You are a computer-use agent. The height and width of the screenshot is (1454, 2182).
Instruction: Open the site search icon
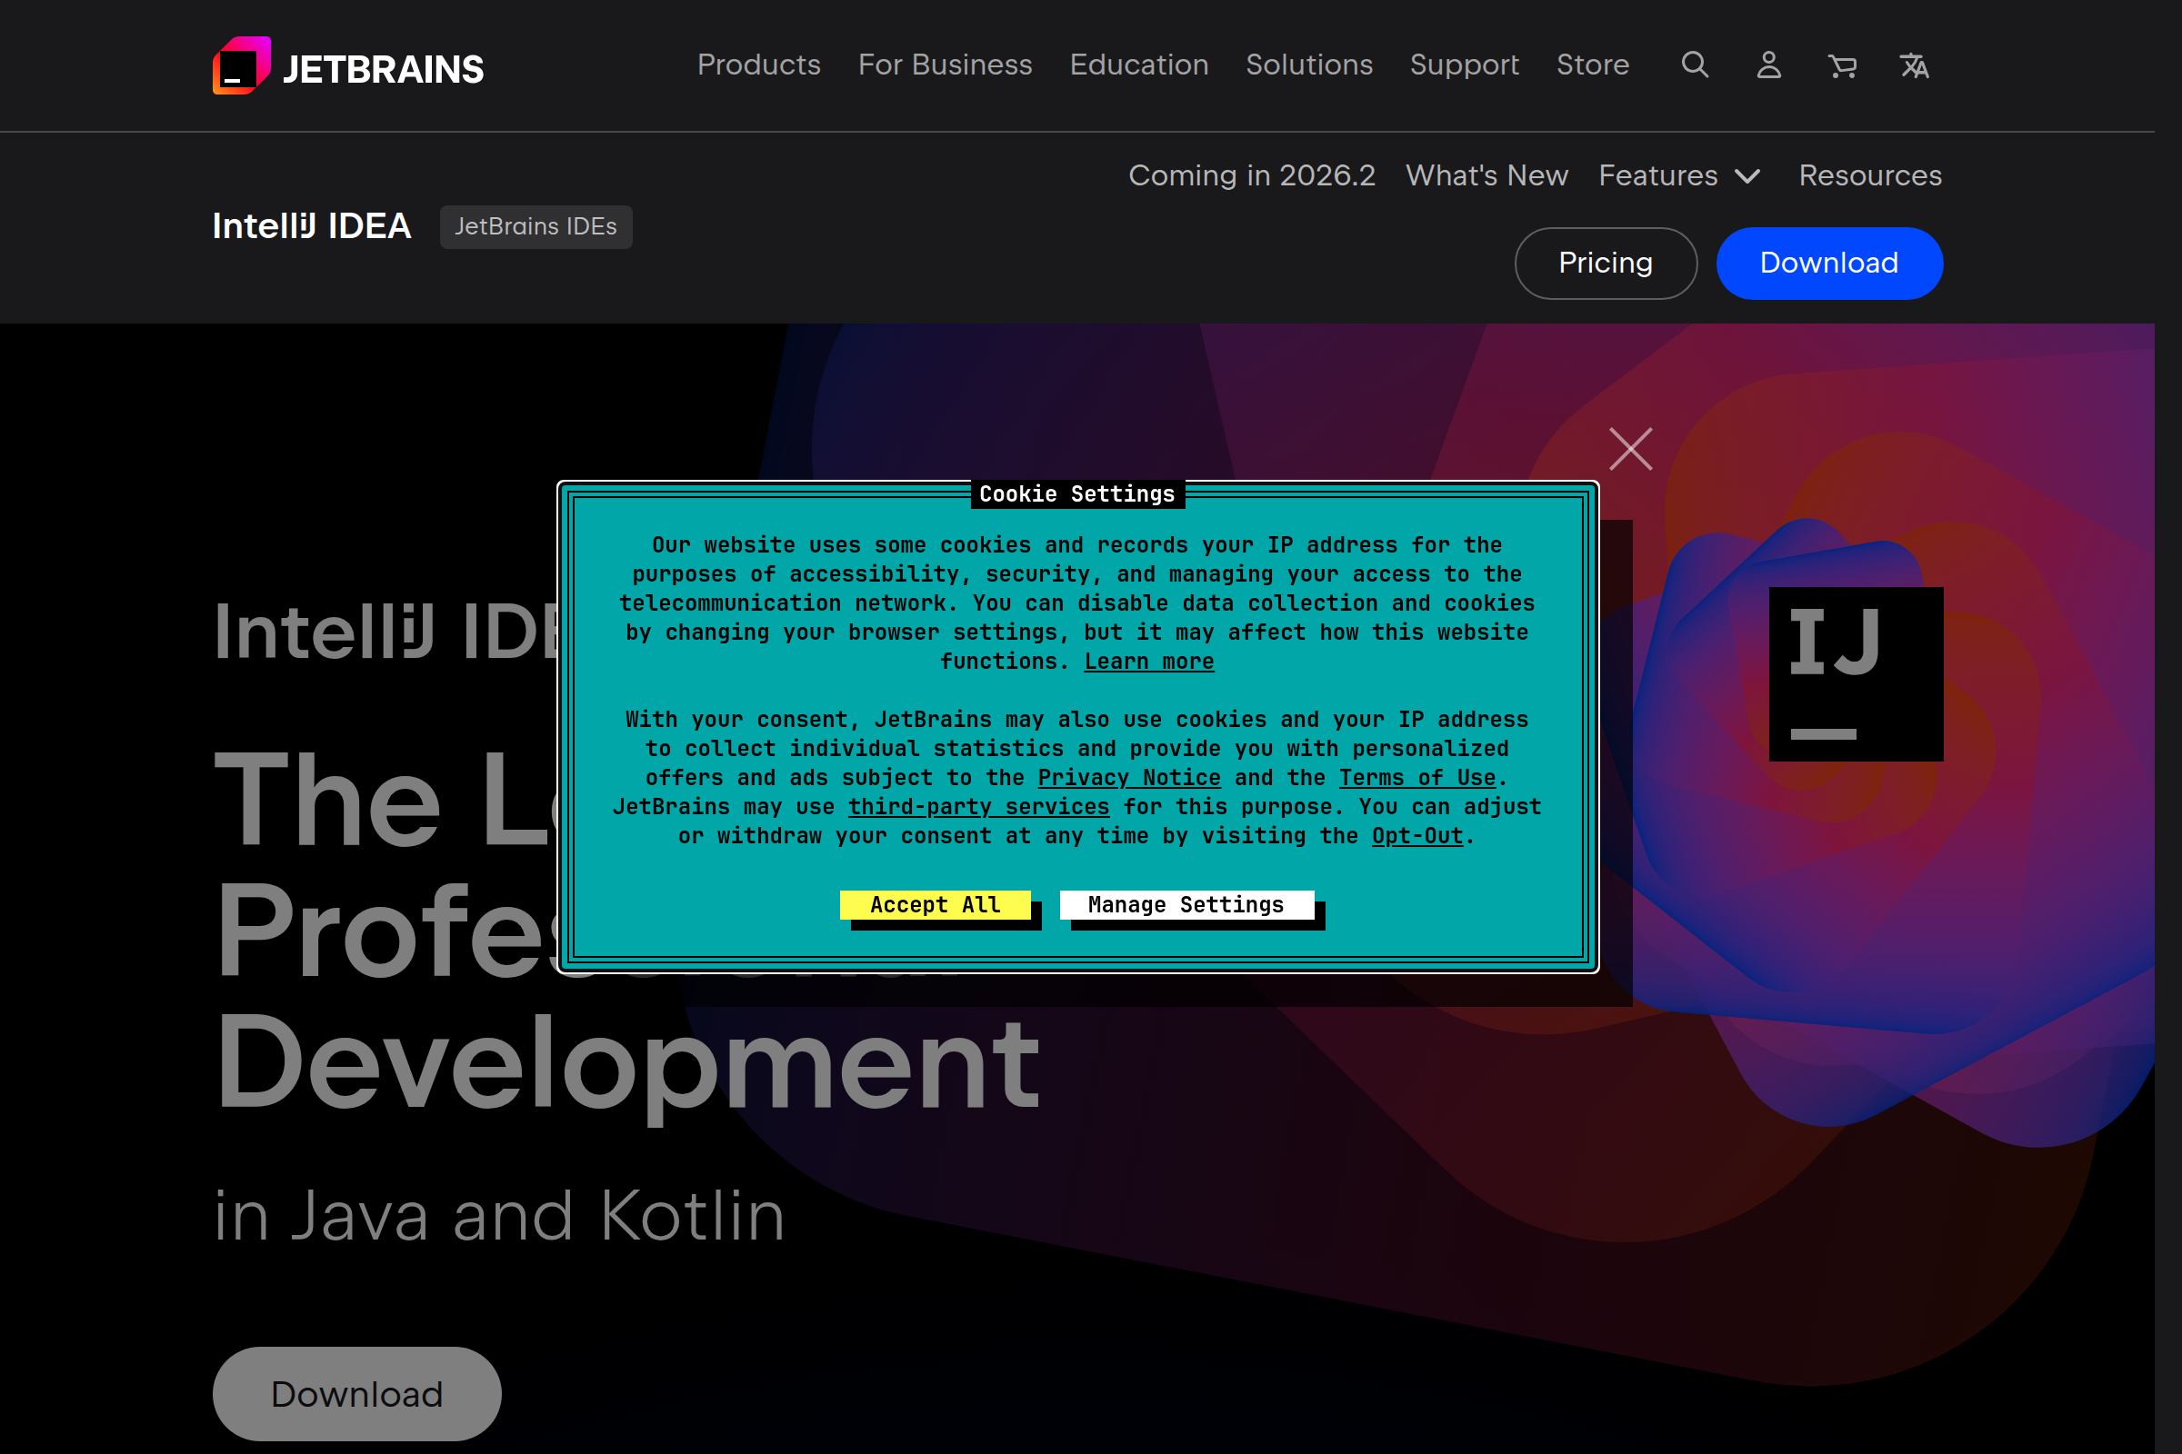[x=1695, y=65]
